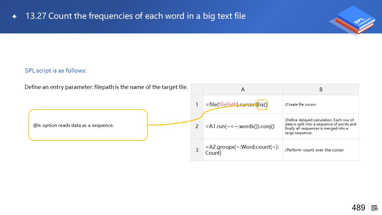Select column header B in the table
Image resolution: width=382 pixels, height=215 pixels.
(x=321, y=90)
